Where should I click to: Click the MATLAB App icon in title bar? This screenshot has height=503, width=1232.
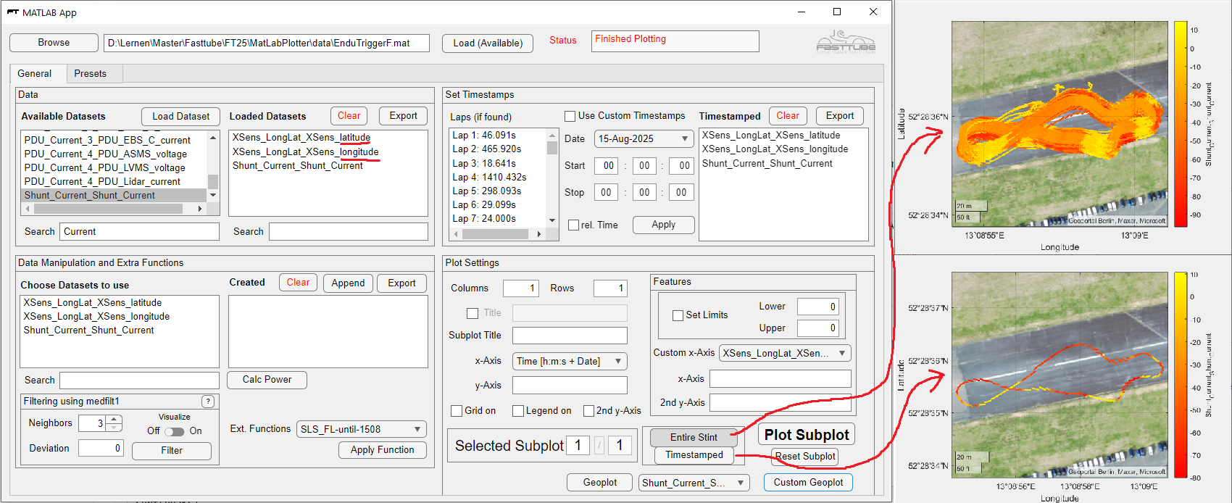click(x=12, y=12)
